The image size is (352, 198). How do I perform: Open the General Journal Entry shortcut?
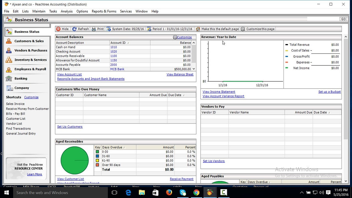pyautogui.click(x=21, y=134)
